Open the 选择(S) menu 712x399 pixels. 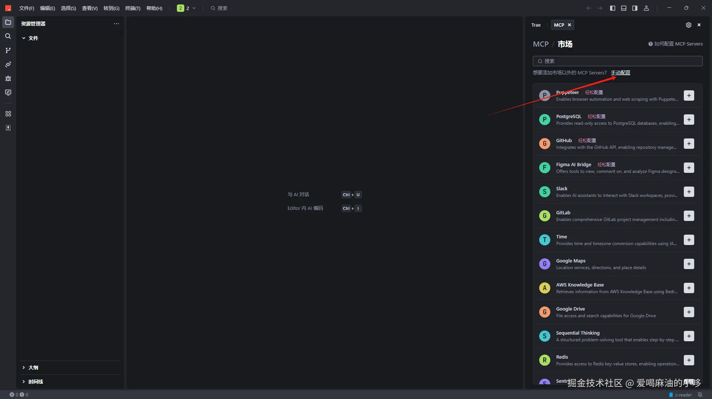click(x=69, y=8)
